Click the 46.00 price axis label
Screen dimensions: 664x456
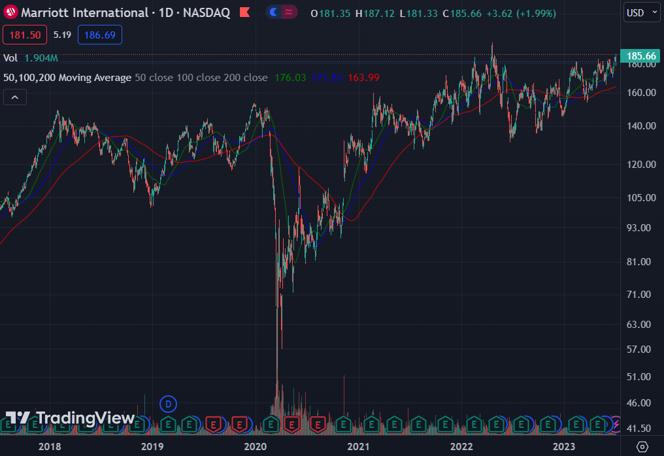(x=639, y=402)
